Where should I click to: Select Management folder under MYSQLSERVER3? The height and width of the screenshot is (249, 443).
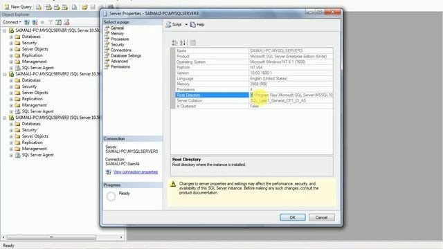tap(35, 149)
